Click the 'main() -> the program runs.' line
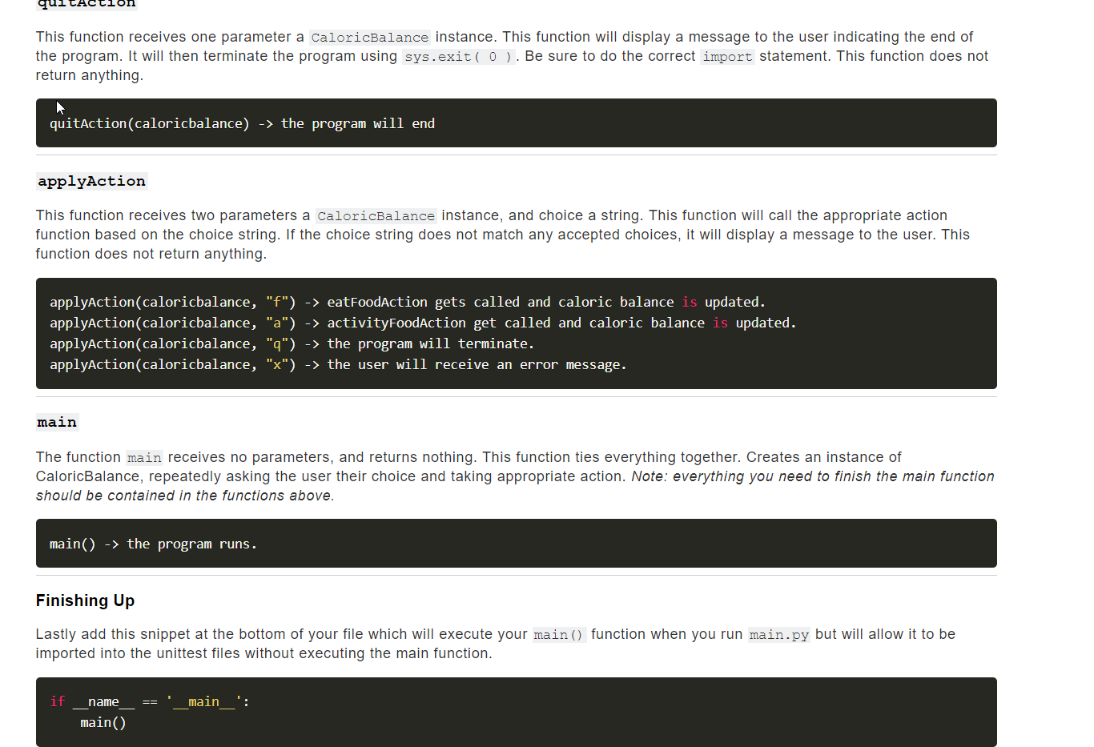1094x747 pixels. tap(153, 544)
